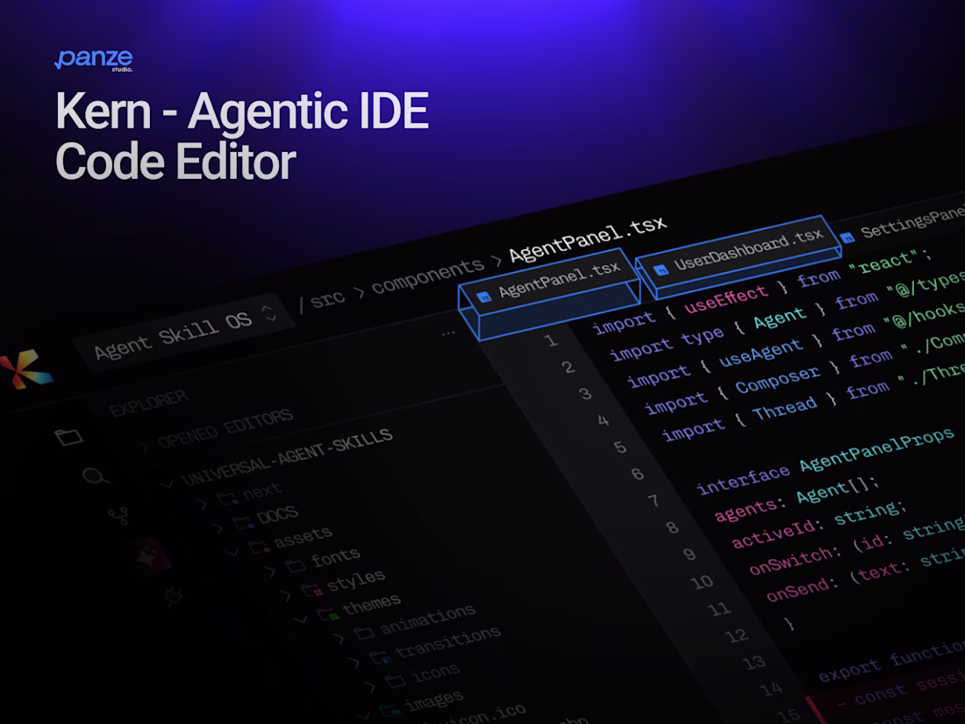The height and width of the screenshot is (724, 965).
Task: Click the red star icon in the activity bar
Action: click(x=147, y=556)
